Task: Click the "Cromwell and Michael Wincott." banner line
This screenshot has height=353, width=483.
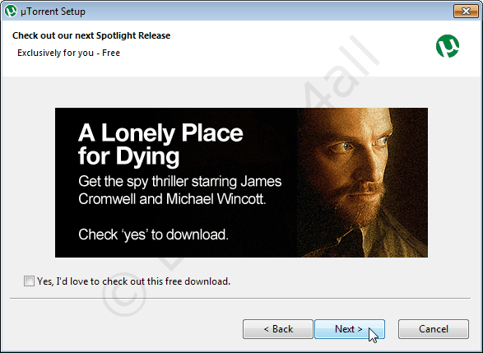Action: point(172,199)
